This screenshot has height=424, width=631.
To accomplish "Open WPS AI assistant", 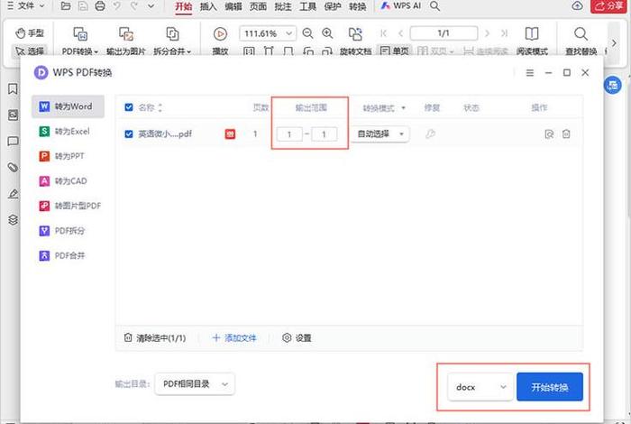I will (x=401, y=6).
